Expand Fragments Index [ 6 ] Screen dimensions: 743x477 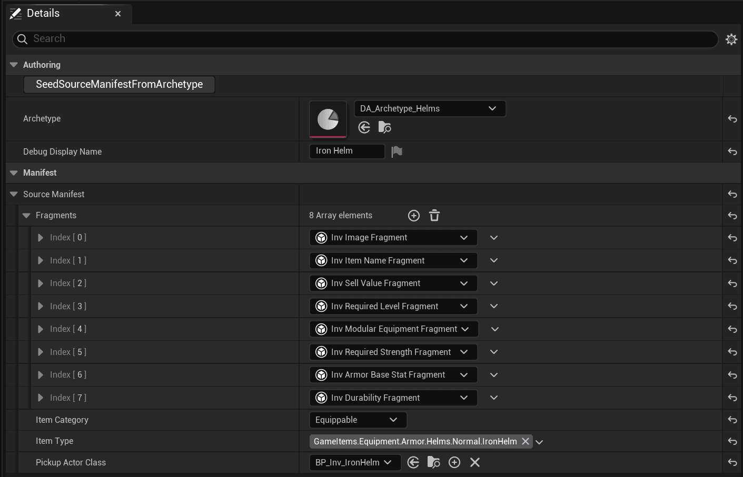[41, 374]
